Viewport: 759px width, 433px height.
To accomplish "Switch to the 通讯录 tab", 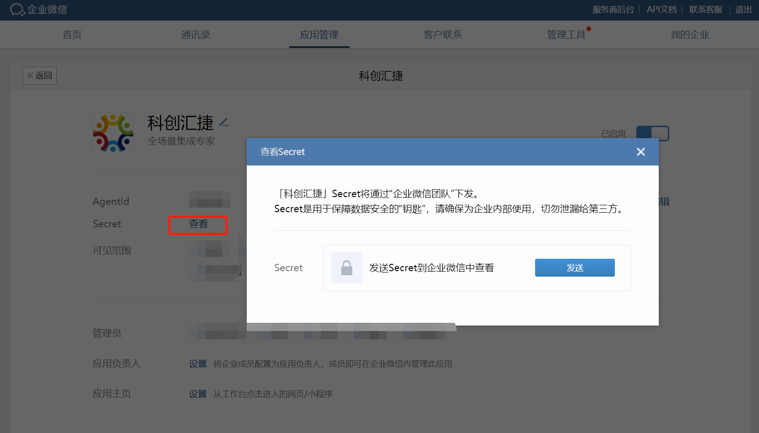I will coord(195,35).
